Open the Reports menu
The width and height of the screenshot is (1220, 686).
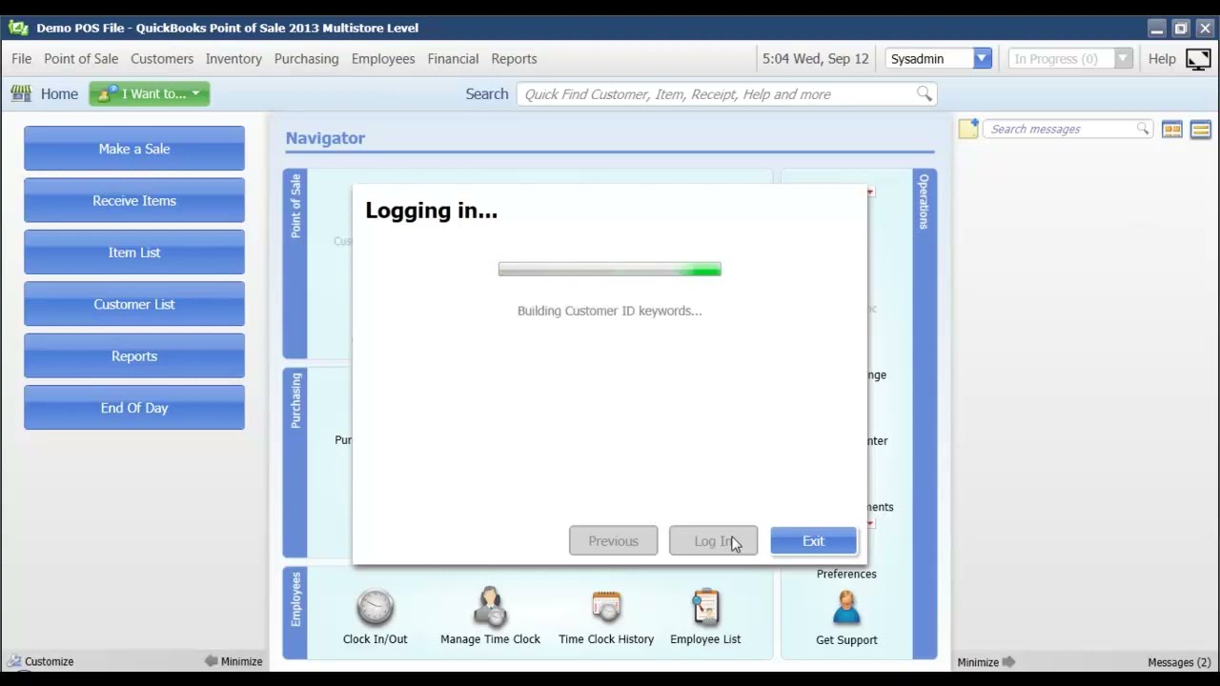(514, 59)
